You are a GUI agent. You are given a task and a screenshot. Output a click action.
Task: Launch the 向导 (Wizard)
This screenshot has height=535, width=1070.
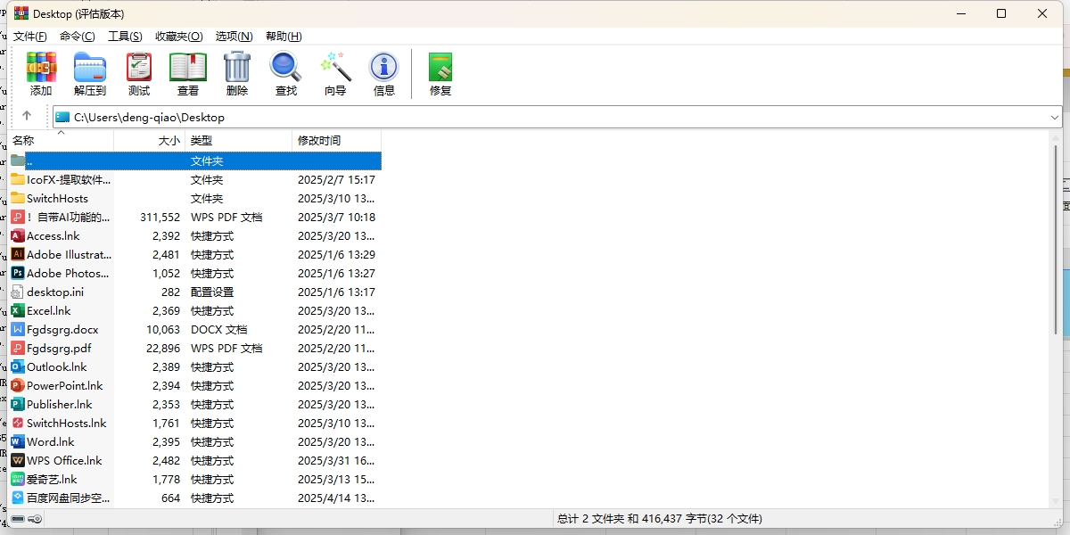[x=334, y=73]
